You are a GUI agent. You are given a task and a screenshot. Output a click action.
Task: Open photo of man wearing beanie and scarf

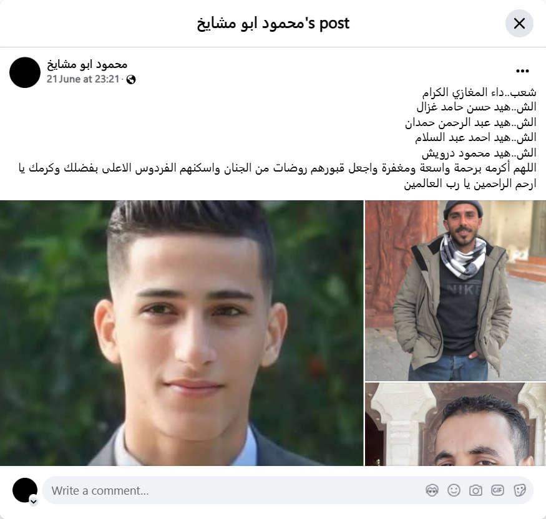click(x=456, y=290)
